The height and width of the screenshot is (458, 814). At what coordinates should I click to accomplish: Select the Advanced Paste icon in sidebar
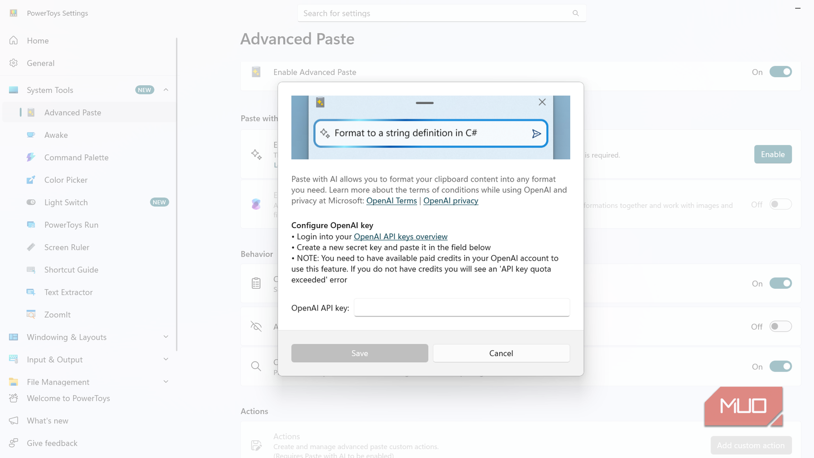point(31,112)
